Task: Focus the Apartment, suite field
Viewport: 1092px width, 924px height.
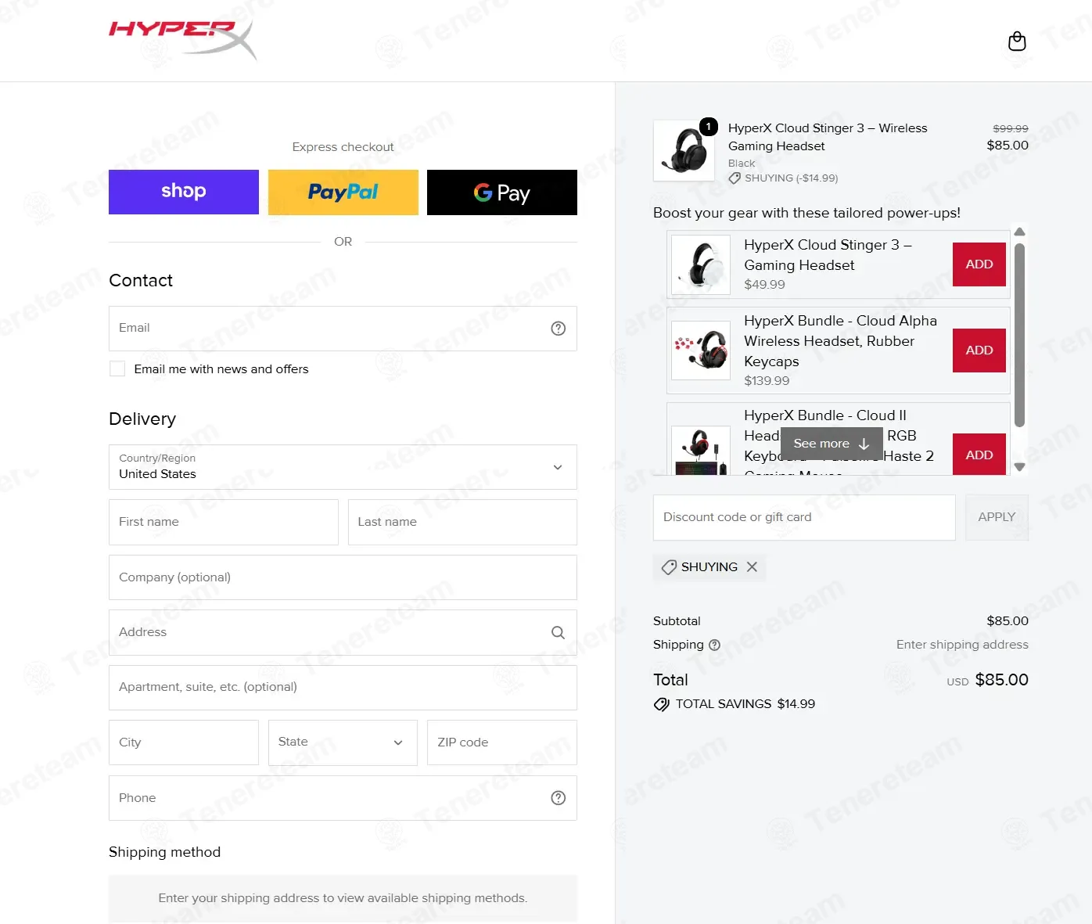Action: (x=343, y=688)
